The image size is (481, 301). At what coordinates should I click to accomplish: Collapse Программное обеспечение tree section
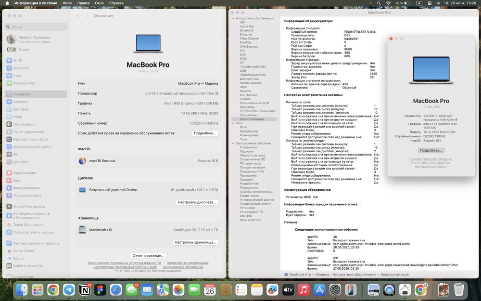(233, 144)
